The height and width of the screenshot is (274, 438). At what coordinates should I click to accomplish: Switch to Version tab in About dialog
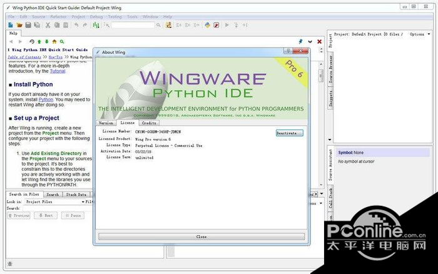[106, 123]
